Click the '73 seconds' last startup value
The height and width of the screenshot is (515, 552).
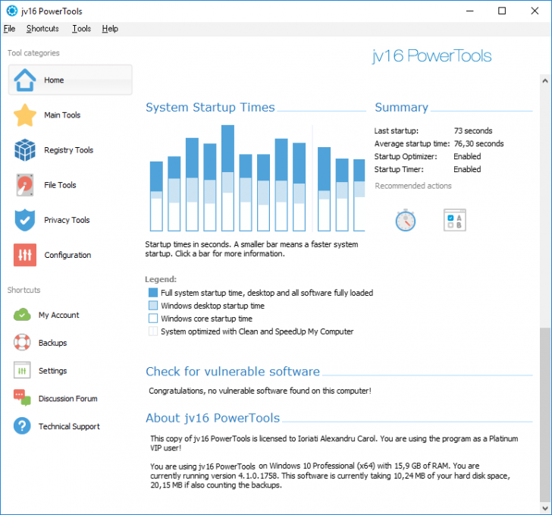tap(473, 130)
